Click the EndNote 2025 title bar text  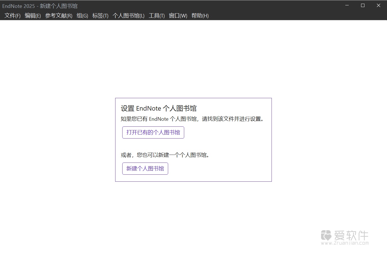pos(40,6)
